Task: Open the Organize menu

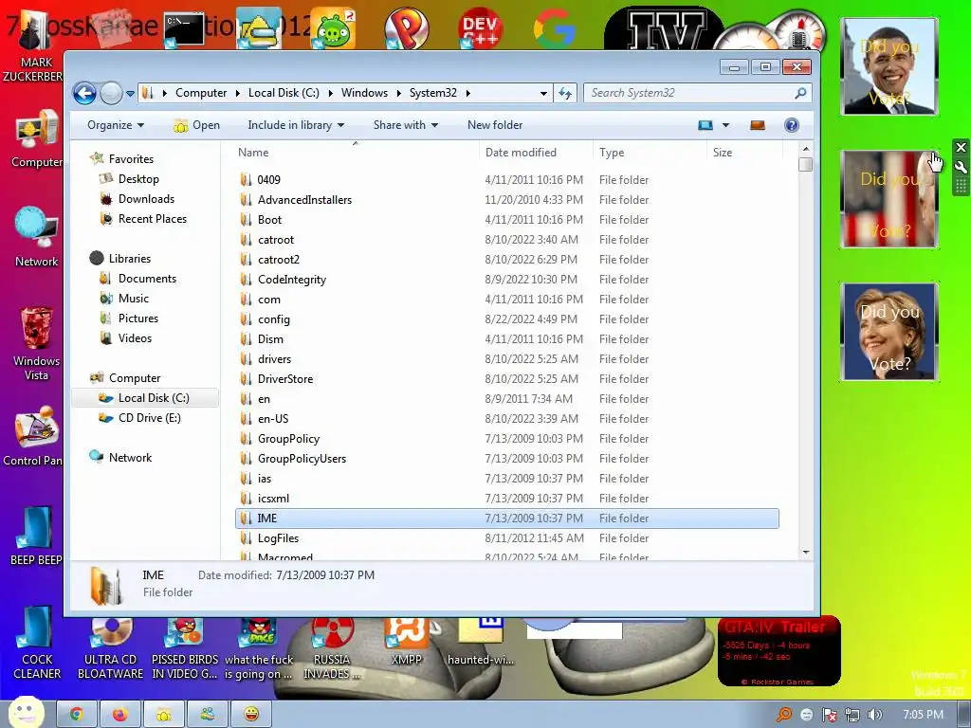Action: pyautogui.click(x=116, y=125)
